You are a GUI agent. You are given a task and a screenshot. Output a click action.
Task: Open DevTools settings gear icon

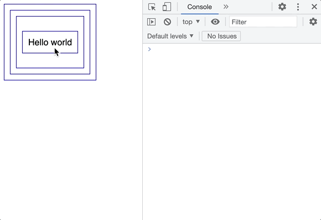(282, 7)
